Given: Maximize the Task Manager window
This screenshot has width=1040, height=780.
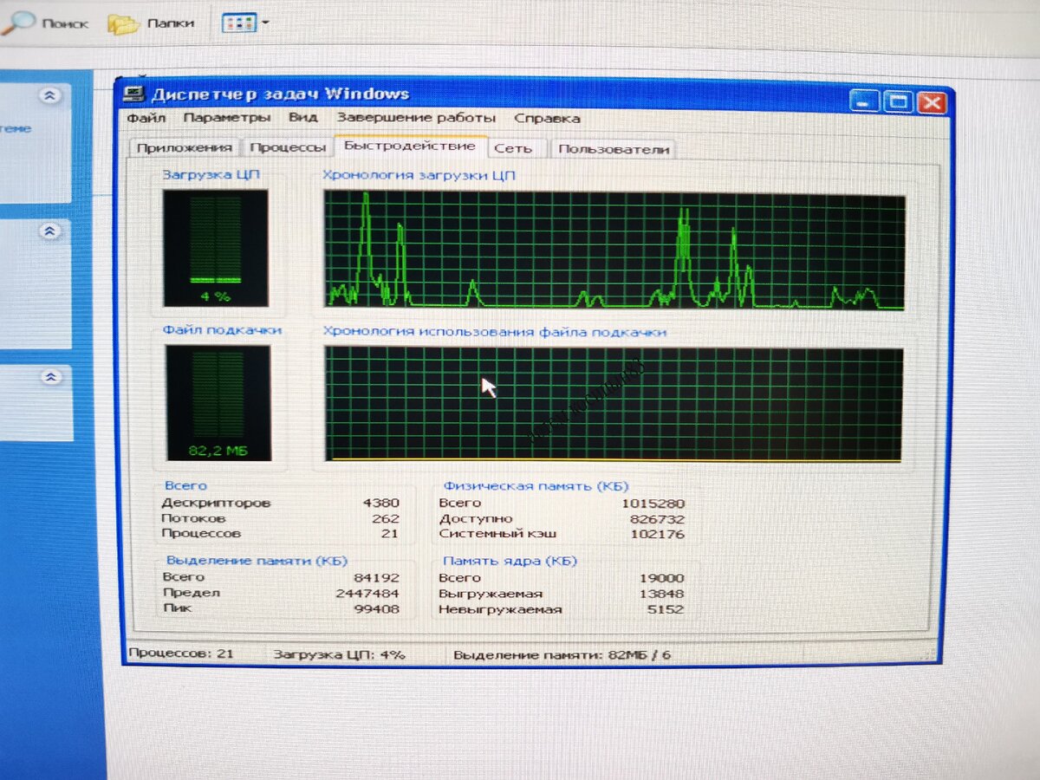Looking at the screenshot, I should tap(899, 102).
